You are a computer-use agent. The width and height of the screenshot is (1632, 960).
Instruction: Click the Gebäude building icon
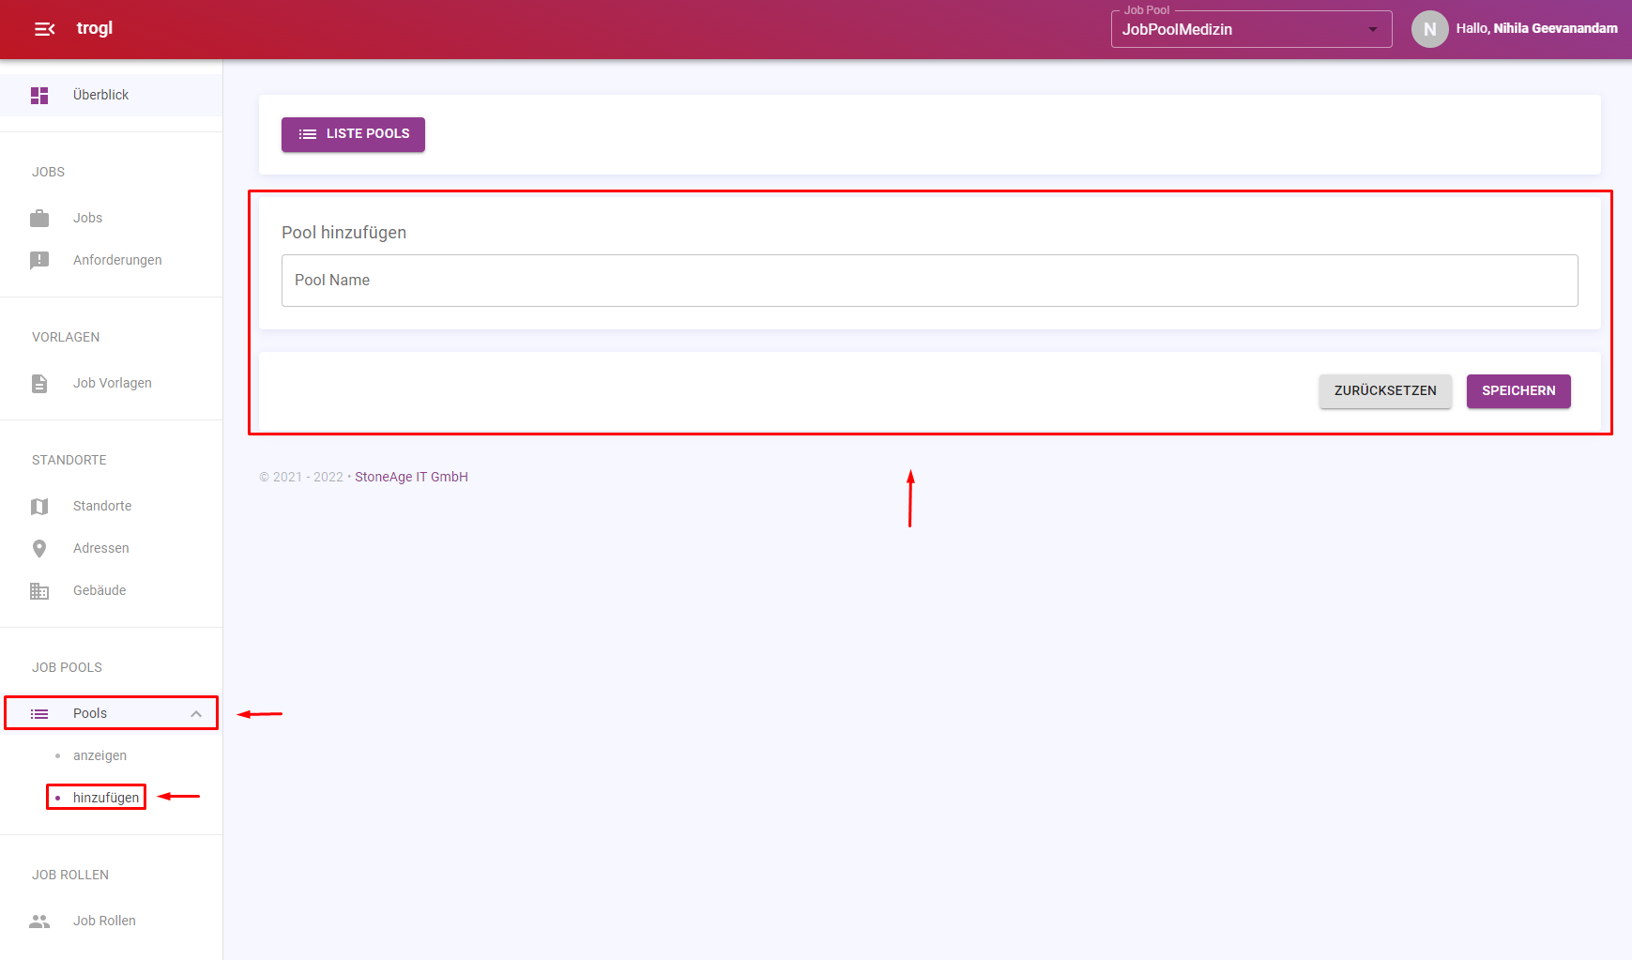39,591
